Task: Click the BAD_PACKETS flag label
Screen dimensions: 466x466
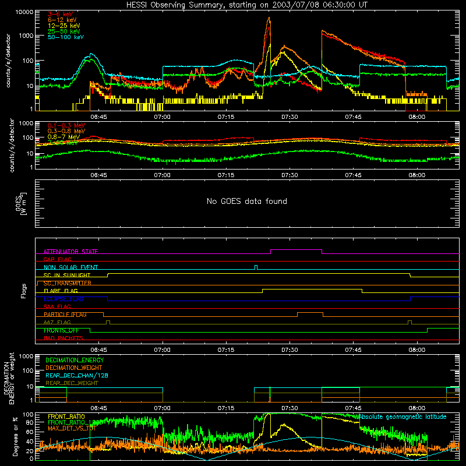Action: click(63, 338)
